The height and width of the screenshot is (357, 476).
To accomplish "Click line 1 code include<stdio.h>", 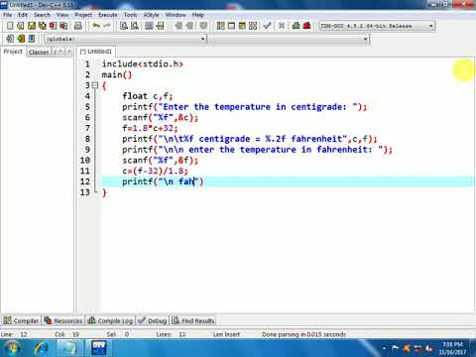I will tap(143, 63).
